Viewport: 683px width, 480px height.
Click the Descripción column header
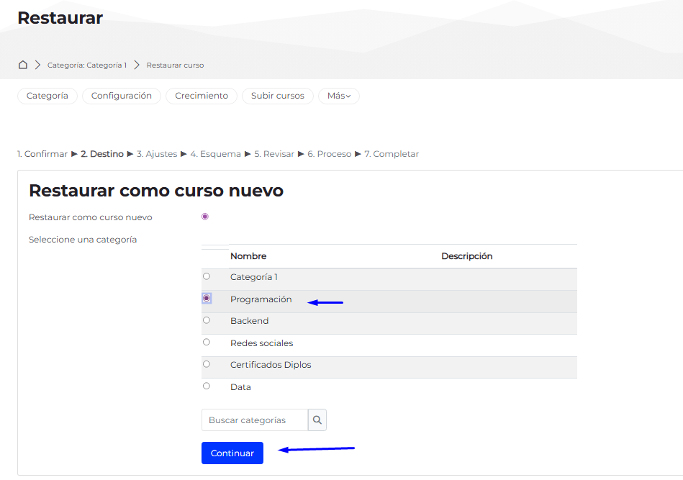coord(466,256)
